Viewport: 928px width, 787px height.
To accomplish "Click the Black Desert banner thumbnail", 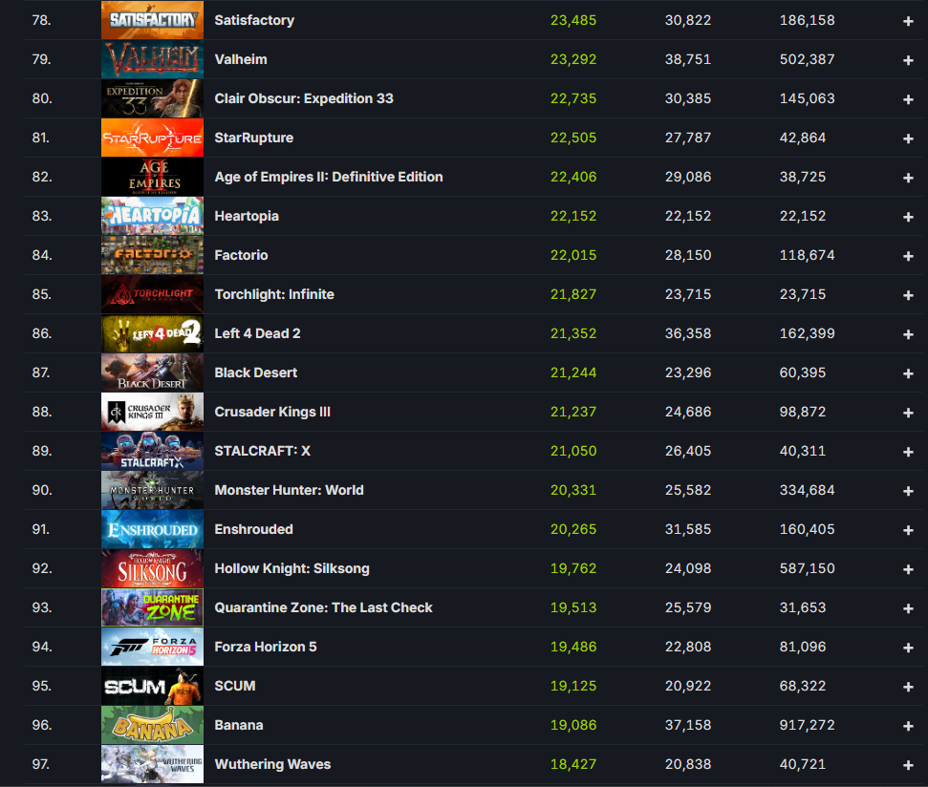I will pyautogui.click(x=152, y=372).
